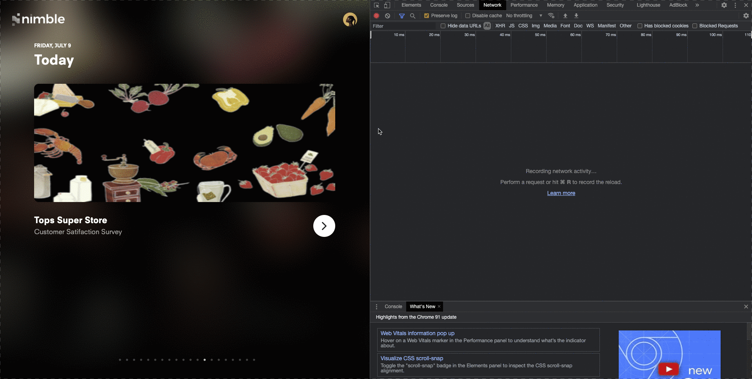Show more DevTools tabs chevron
752x379 pixels.
(697, 5)
